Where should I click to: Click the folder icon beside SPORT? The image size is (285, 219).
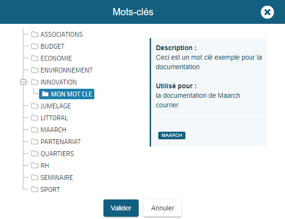coord(34,189)
